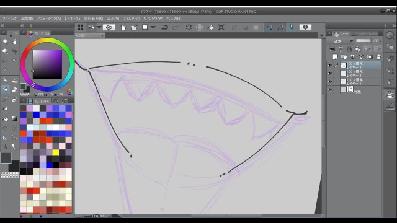Toggle the paper layer eye icon
This screenshot has height=223, width=397.
(x=329, y=90)
